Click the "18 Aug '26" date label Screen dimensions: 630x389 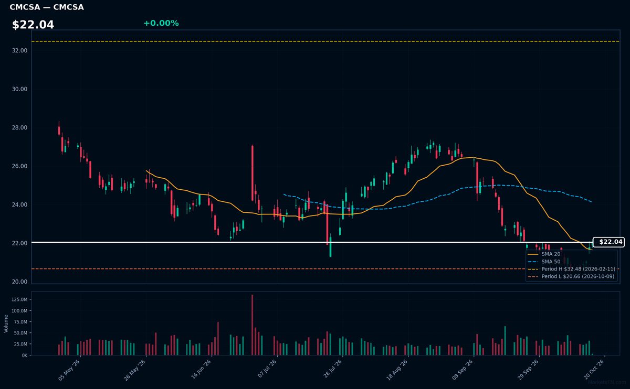(396, 369)
